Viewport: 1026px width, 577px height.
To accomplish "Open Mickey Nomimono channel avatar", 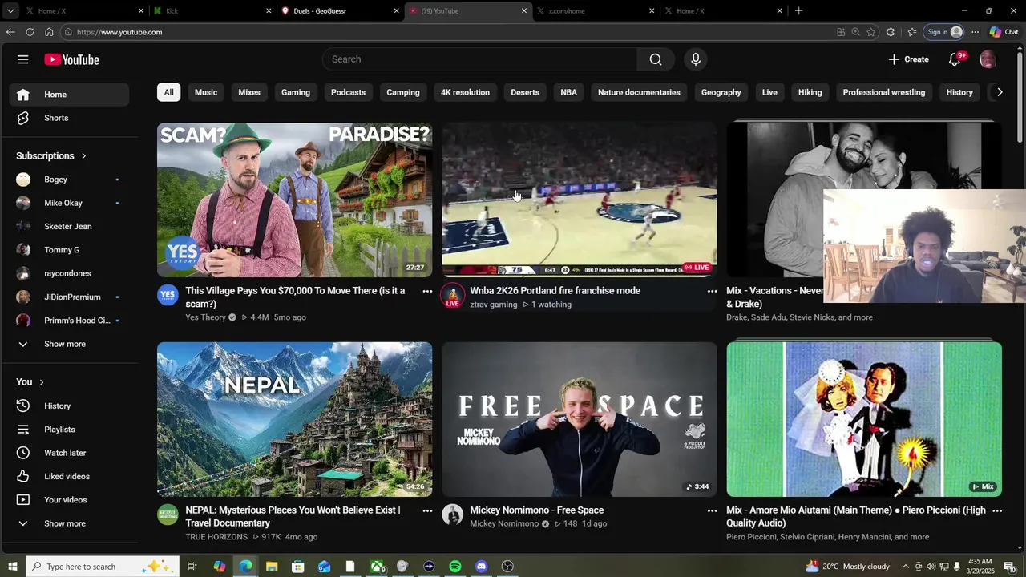I will [x=452, y=514].
